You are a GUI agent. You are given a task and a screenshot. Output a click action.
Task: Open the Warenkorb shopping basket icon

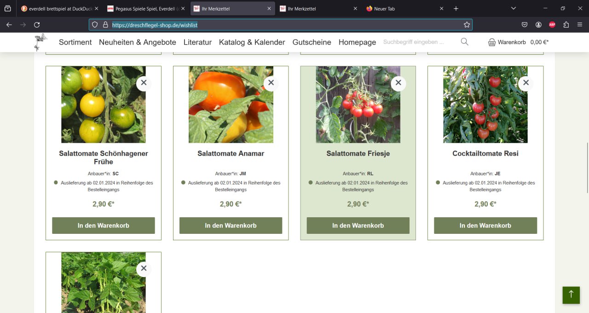pyautogui.click(x=492, y=42)
